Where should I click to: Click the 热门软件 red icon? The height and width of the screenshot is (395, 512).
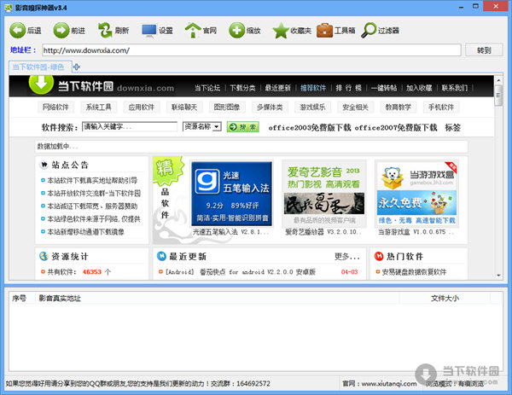(x=379, y=256)
